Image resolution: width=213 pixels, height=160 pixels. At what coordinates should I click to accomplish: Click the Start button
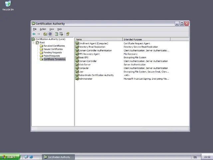tap(10, 157)
